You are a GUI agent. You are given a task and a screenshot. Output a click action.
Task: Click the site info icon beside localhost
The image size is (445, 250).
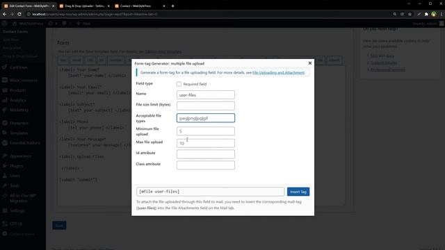pyautogui.click(x=29, y=14)
